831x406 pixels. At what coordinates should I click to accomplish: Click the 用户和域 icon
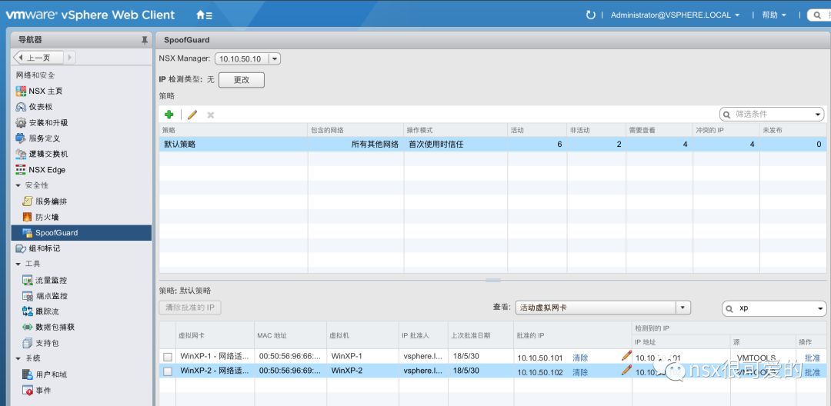click(x=28, y=374)
